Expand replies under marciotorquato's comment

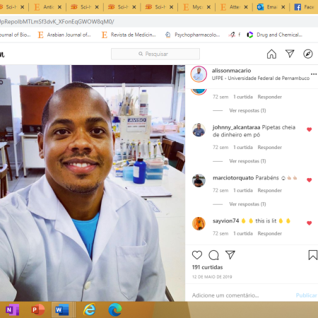coord(247,204)
